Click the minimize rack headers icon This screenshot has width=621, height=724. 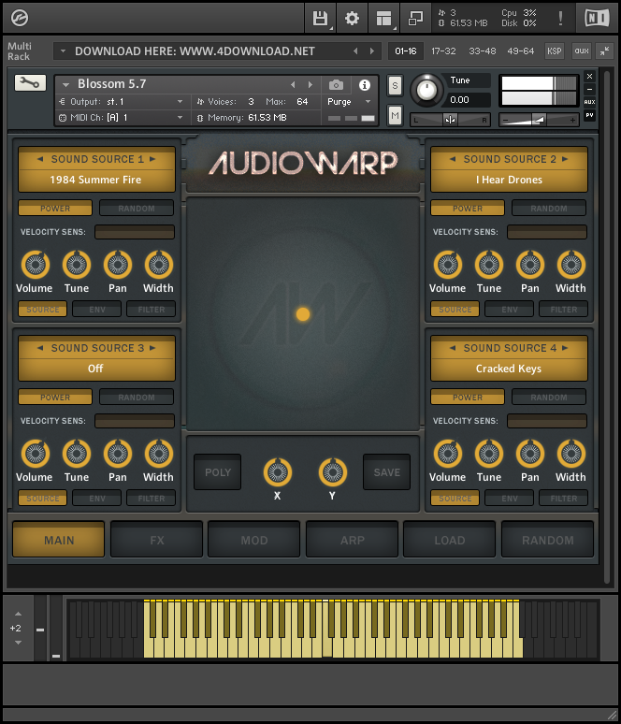[x=604, y=51]
